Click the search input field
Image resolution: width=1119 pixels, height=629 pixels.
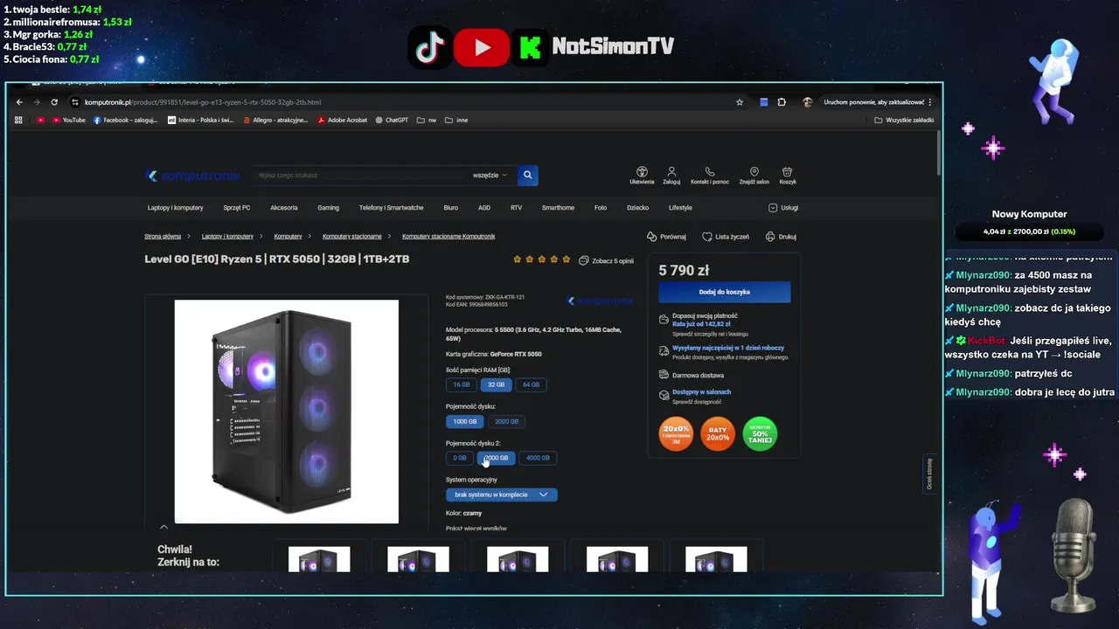pyautogui.click(x=360, y=175)
